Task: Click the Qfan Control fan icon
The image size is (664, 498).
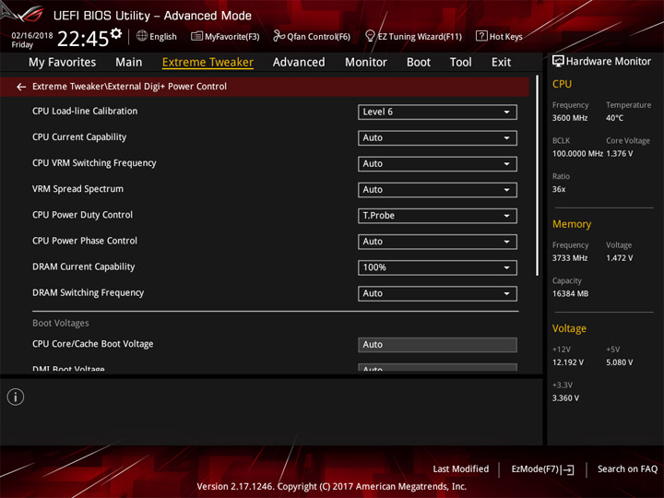Action: point(279,36)
